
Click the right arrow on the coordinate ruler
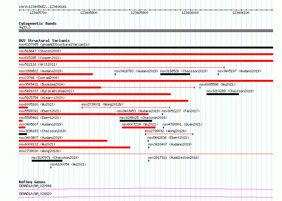tap(272, 10)
